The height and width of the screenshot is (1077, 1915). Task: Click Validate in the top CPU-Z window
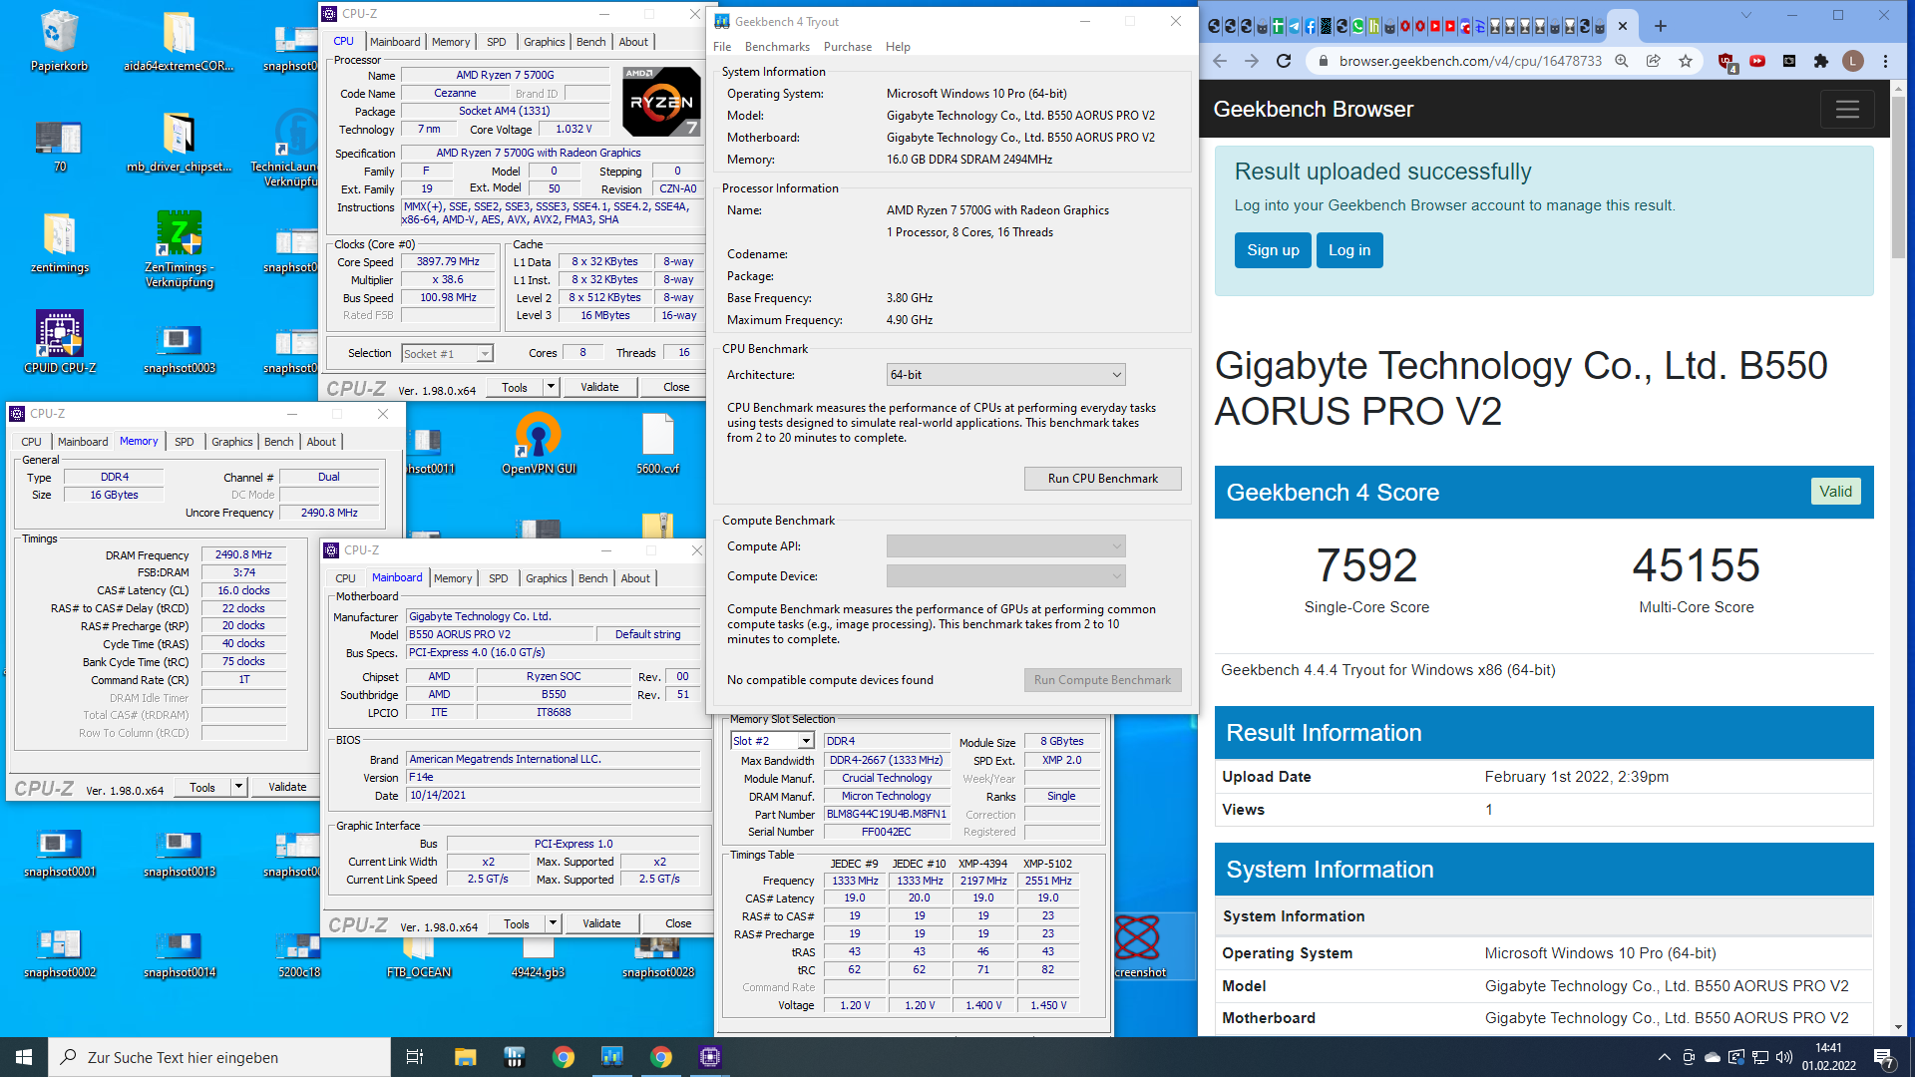[599, 387]
